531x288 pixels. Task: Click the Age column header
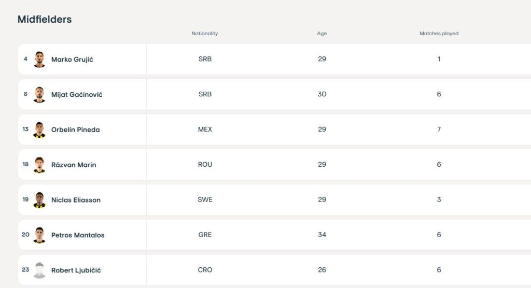pyautogui.click(x=322, y=34)
